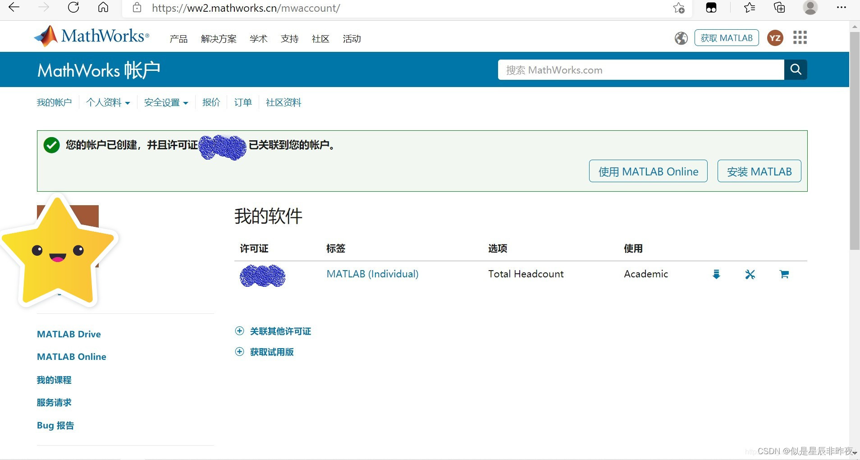Click the browser address bar URL
Viewport: 860px width, 460px height.
click(246, 8)
